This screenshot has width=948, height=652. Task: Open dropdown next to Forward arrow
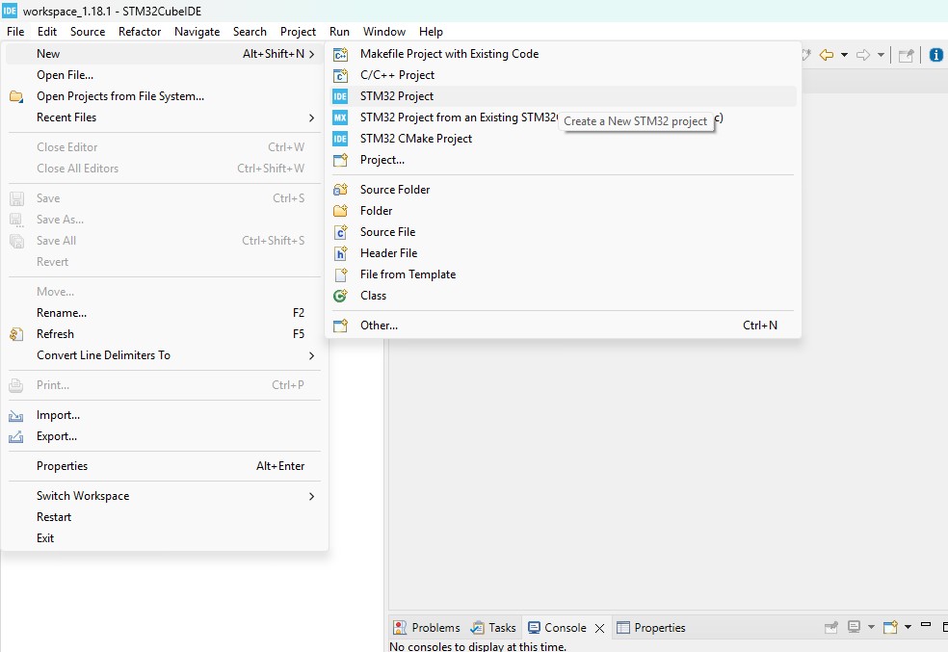881,55
